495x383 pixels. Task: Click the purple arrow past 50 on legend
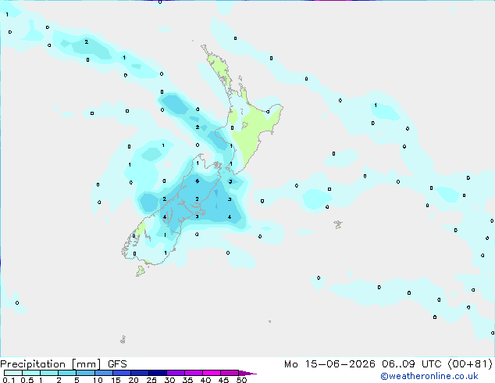(x=247, y=373)
